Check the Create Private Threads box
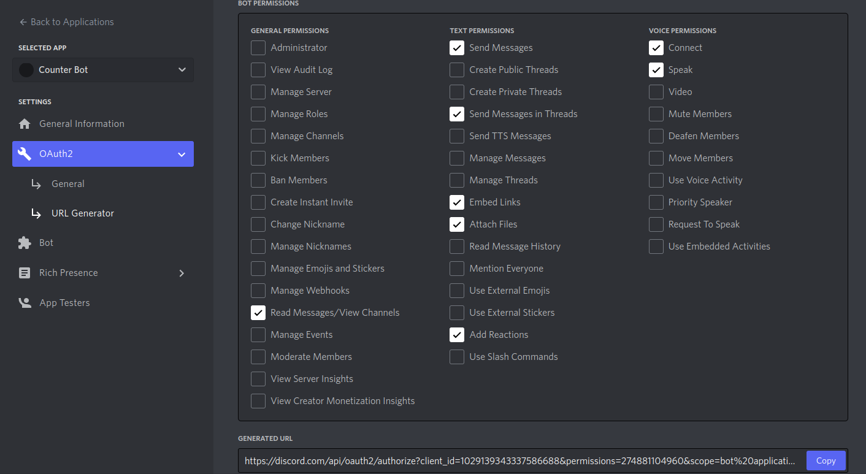866x474 pixels. pyautogui.click(x=457, y=92)
